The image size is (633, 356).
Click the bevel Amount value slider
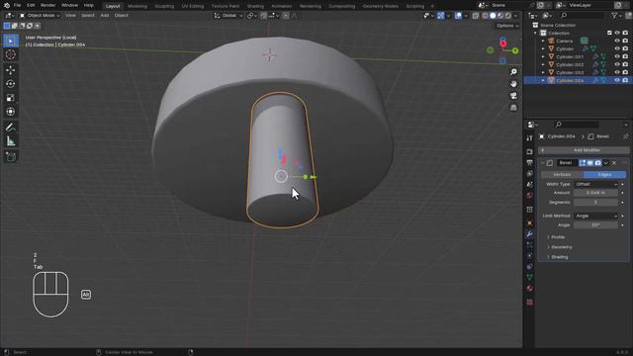[595, 193]
